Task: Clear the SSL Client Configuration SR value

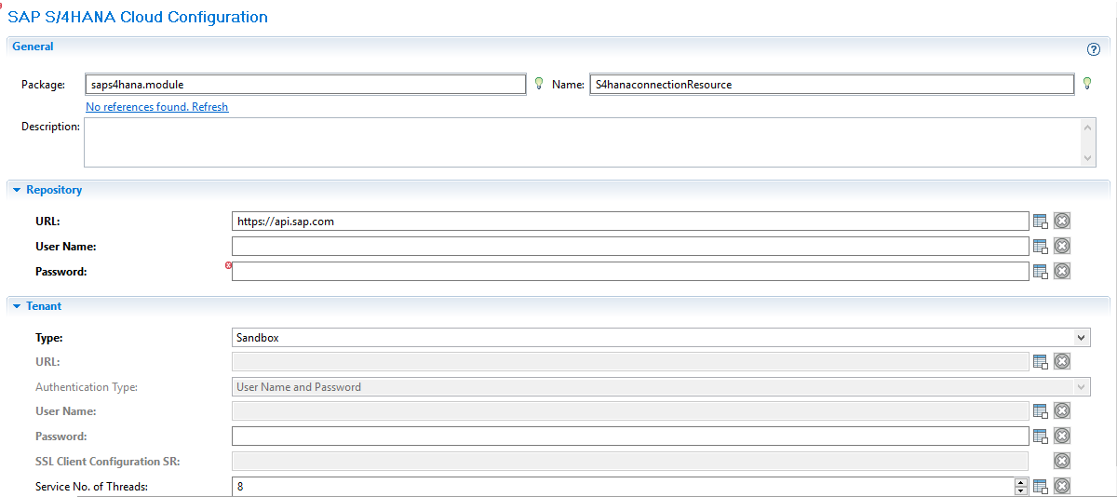Action: pos(1062,461)
